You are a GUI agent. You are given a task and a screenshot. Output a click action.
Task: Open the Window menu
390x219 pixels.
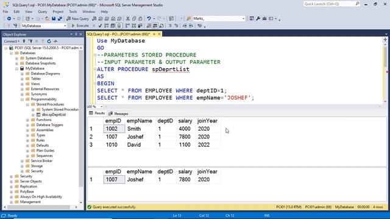click(x=88, y=12)
